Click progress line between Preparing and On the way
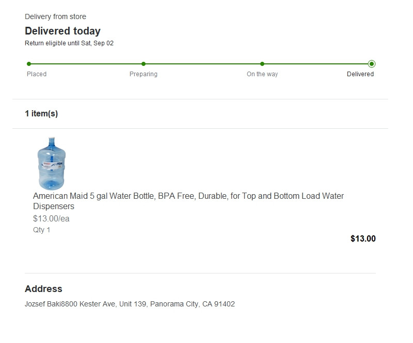 203,64
